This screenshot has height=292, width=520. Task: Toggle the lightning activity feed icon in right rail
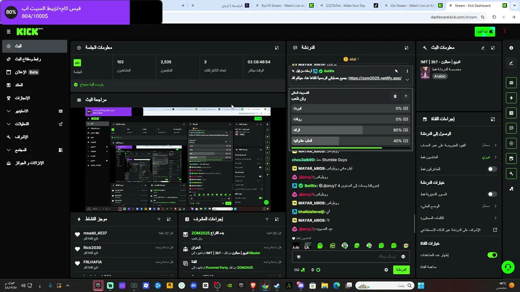(x=511, y=98)
